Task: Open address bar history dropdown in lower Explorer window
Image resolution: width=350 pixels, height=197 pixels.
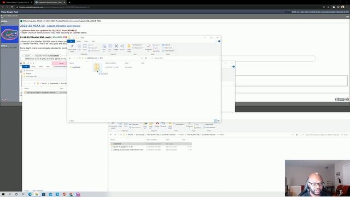Action: (293, 135)
